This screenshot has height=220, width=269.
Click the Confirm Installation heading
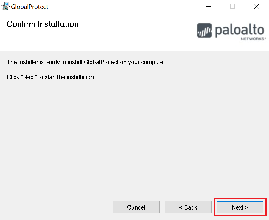coord(42,24)
